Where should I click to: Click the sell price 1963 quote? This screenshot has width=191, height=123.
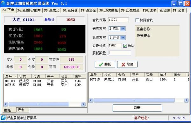click(38, 30)
